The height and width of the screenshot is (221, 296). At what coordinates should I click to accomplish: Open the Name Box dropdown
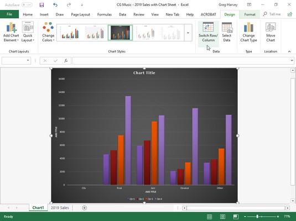tap(28, 60)
